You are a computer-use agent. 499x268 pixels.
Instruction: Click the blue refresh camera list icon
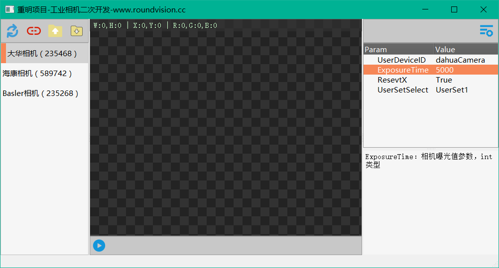click(x=12, y=31)
